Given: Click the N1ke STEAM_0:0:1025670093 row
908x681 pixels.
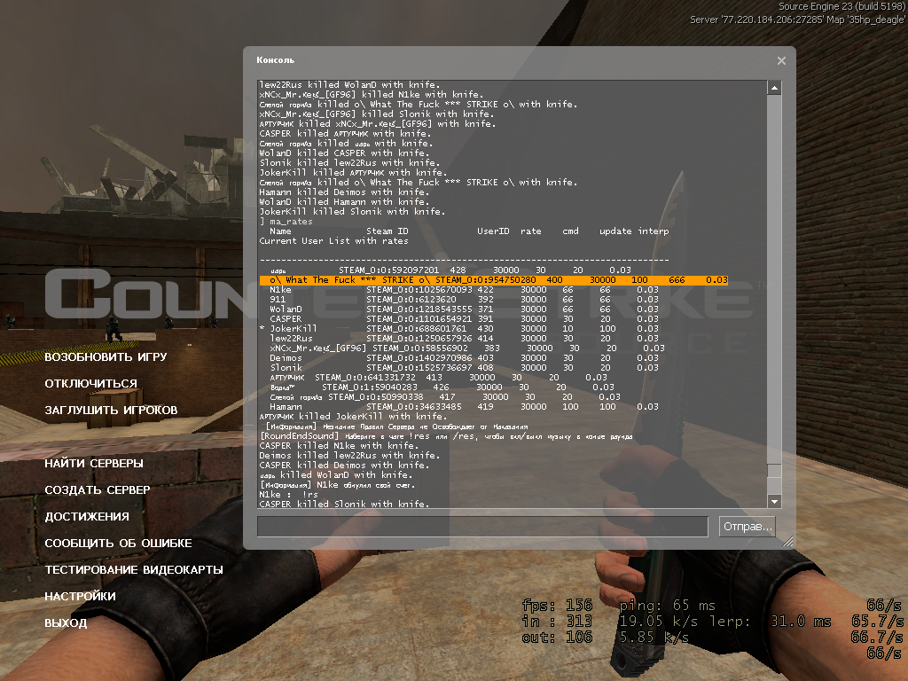Looking at the screenshot, I should pos(464,290).
